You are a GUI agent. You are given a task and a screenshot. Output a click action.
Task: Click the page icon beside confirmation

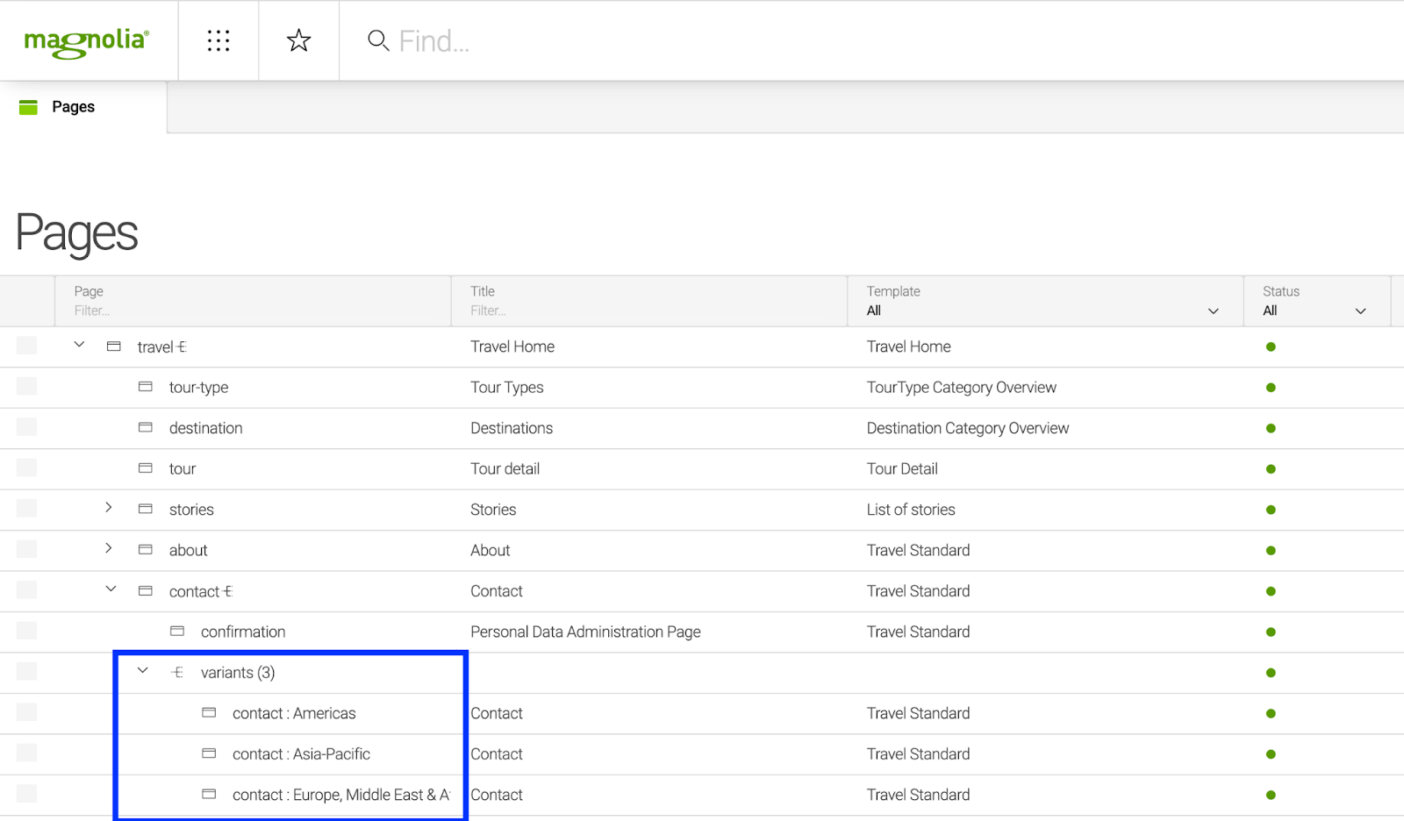[177, 632]
